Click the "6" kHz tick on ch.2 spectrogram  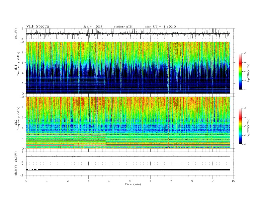[x=23, y=117]
